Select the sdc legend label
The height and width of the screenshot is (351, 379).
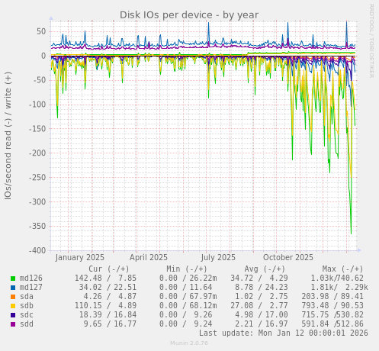pos(27,315)
